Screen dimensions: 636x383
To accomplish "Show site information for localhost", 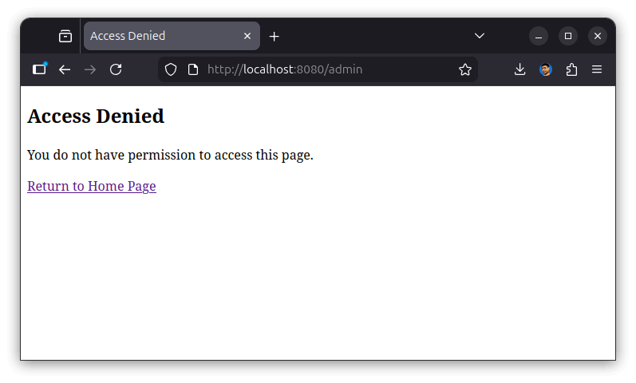I will (192, 69).
